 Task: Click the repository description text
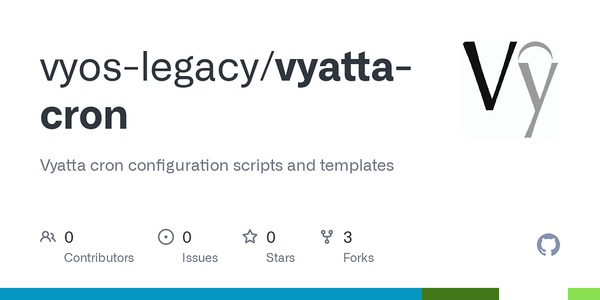click(217, 165)
